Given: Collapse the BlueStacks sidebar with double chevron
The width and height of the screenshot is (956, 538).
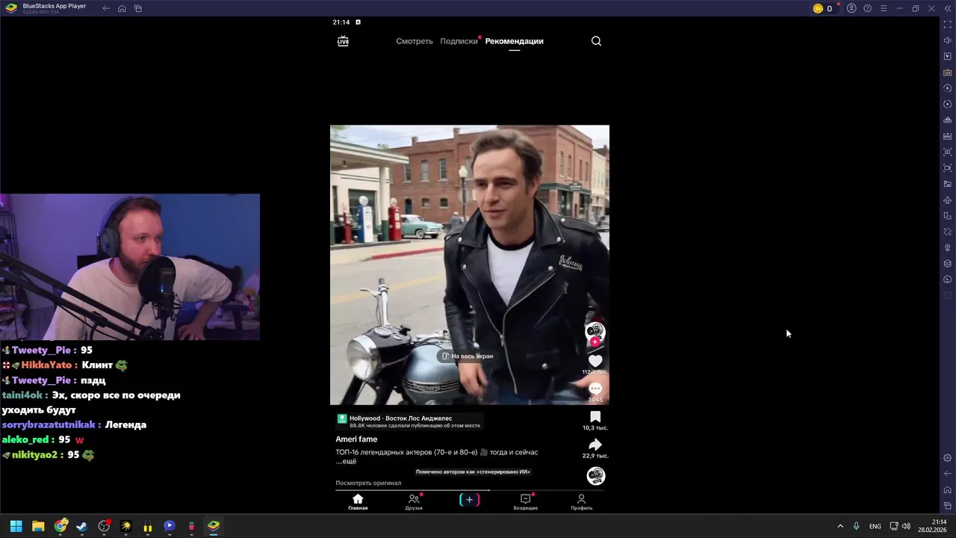Looking at the screenshot, I should [948, 8].
